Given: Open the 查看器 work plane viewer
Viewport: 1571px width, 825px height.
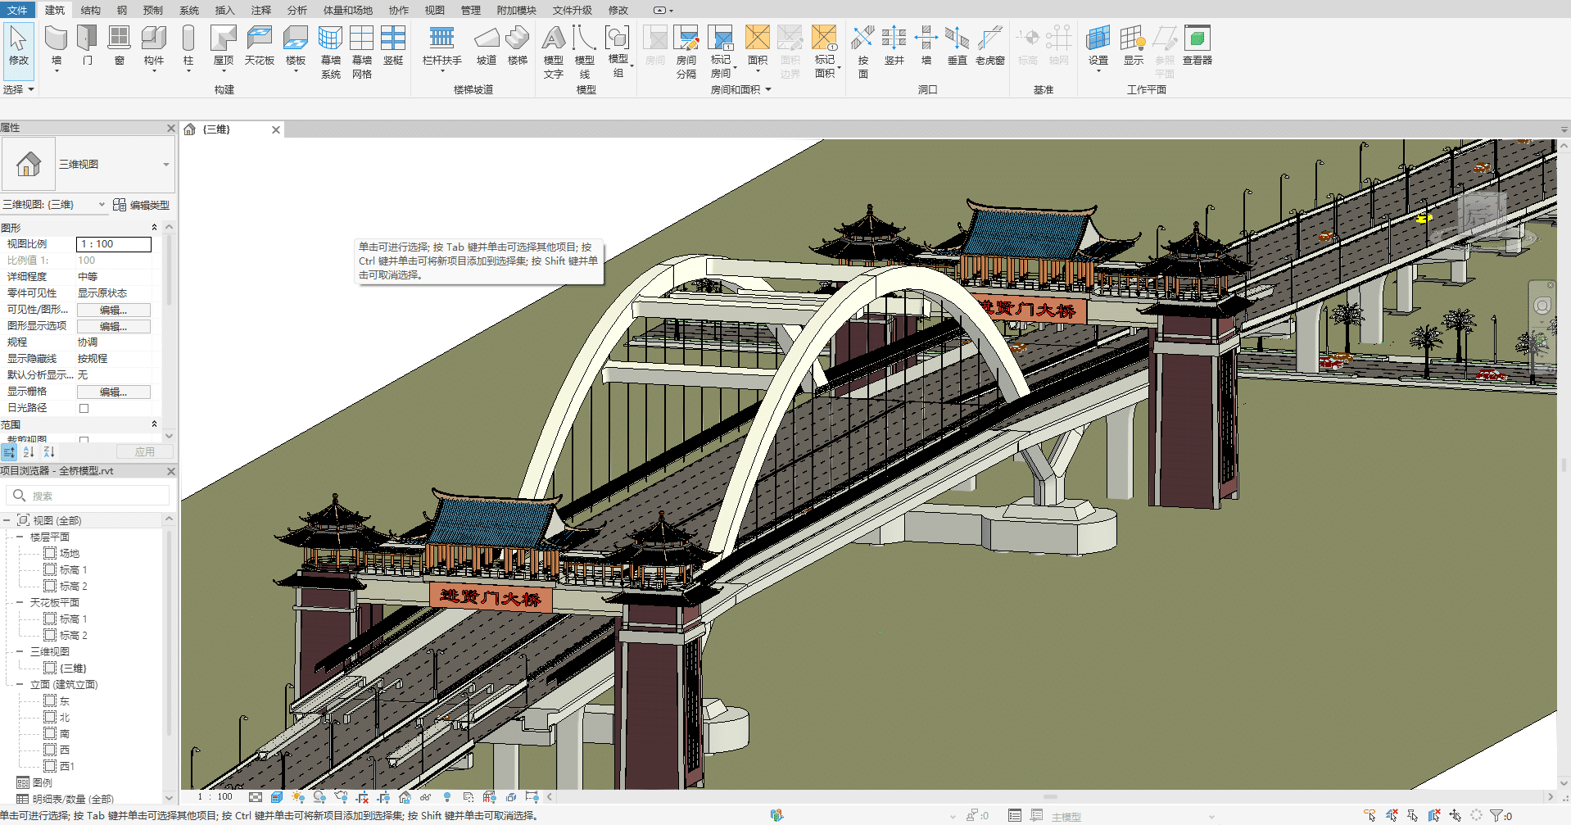Looking at the screenshot, I should [1197, 45].
